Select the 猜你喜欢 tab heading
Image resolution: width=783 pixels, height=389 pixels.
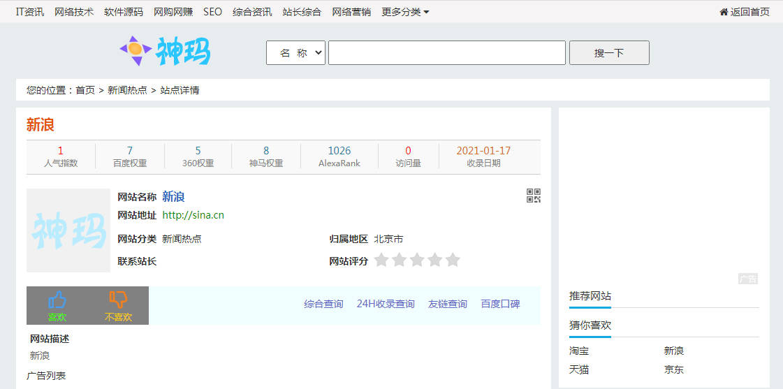click(590, 325)
